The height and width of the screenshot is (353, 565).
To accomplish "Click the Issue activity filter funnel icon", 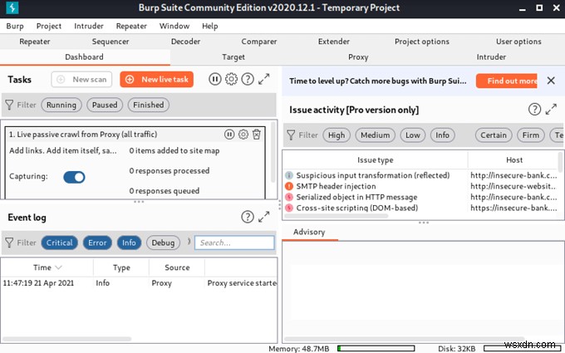I will [x=291, y=135].
